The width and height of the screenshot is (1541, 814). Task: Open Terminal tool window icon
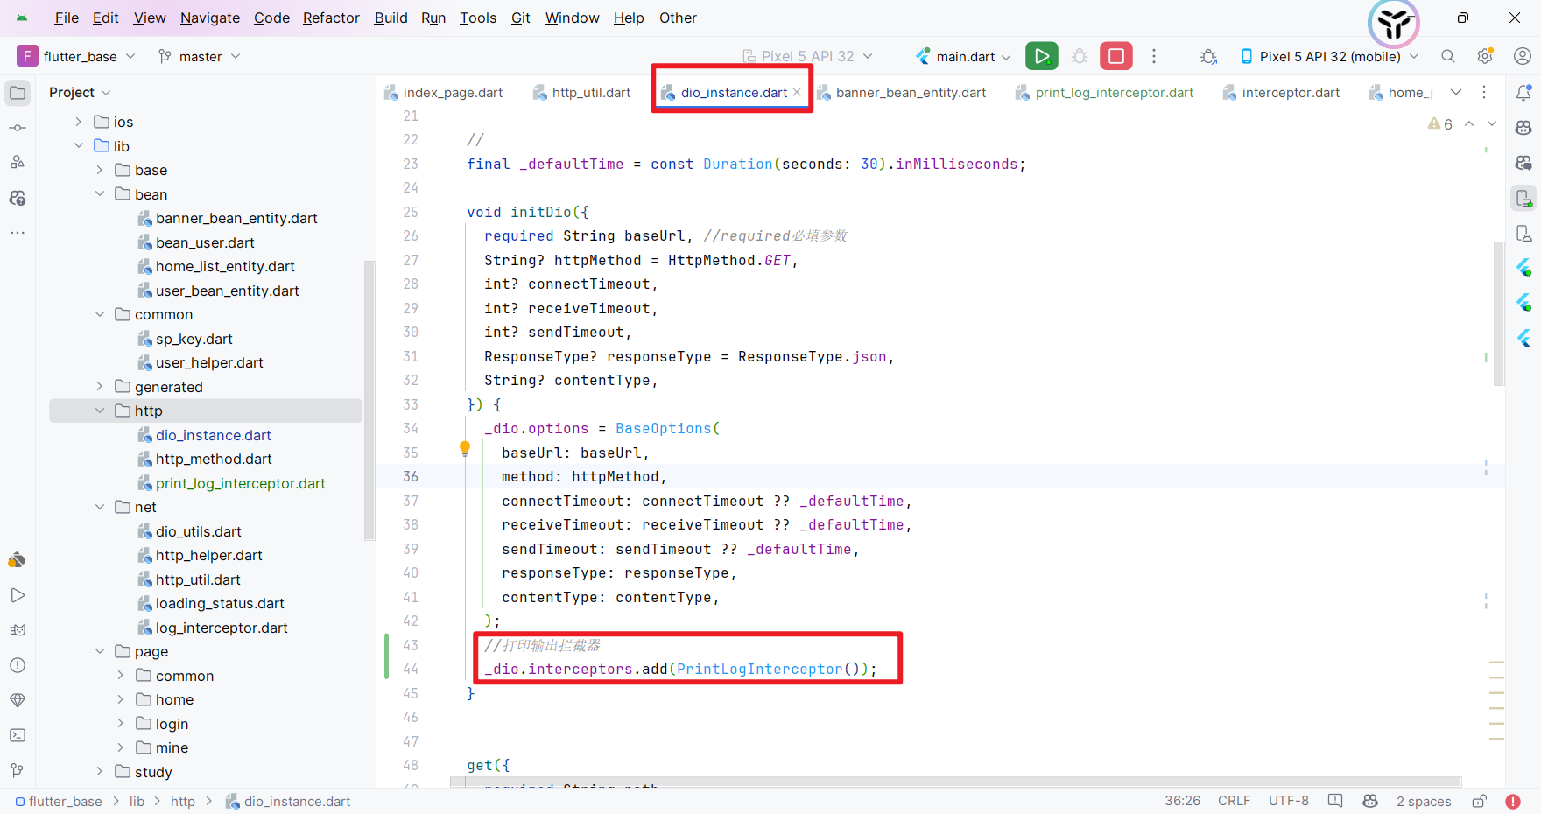18,735
